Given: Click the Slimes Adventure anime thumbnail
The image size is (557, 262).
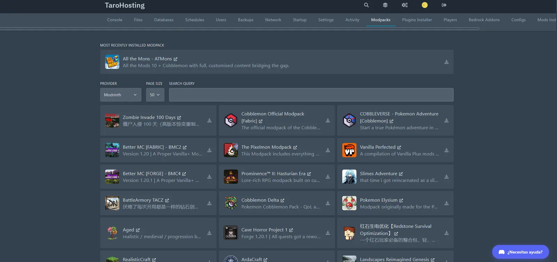Looking at the screenshot, I should 349,177.
